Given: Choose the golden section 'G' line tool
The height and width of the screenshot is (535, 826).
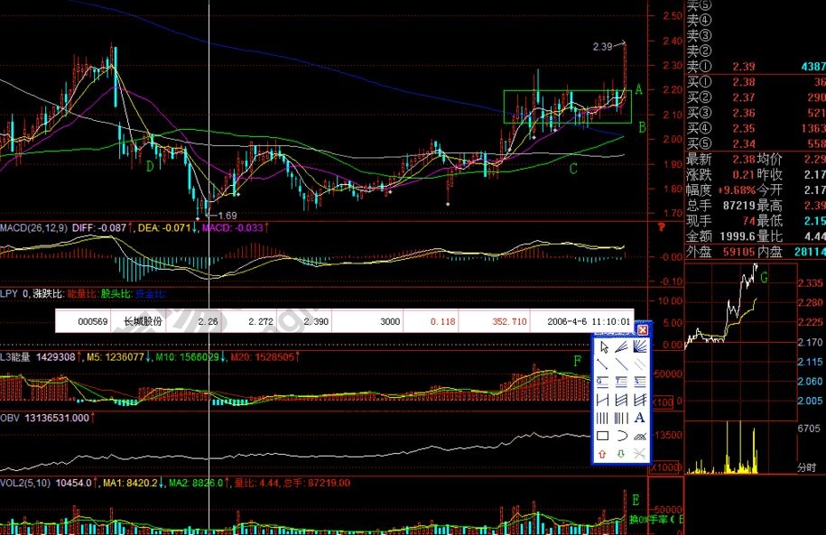Looking at the screenshot, I should click(x=601, y=383).
